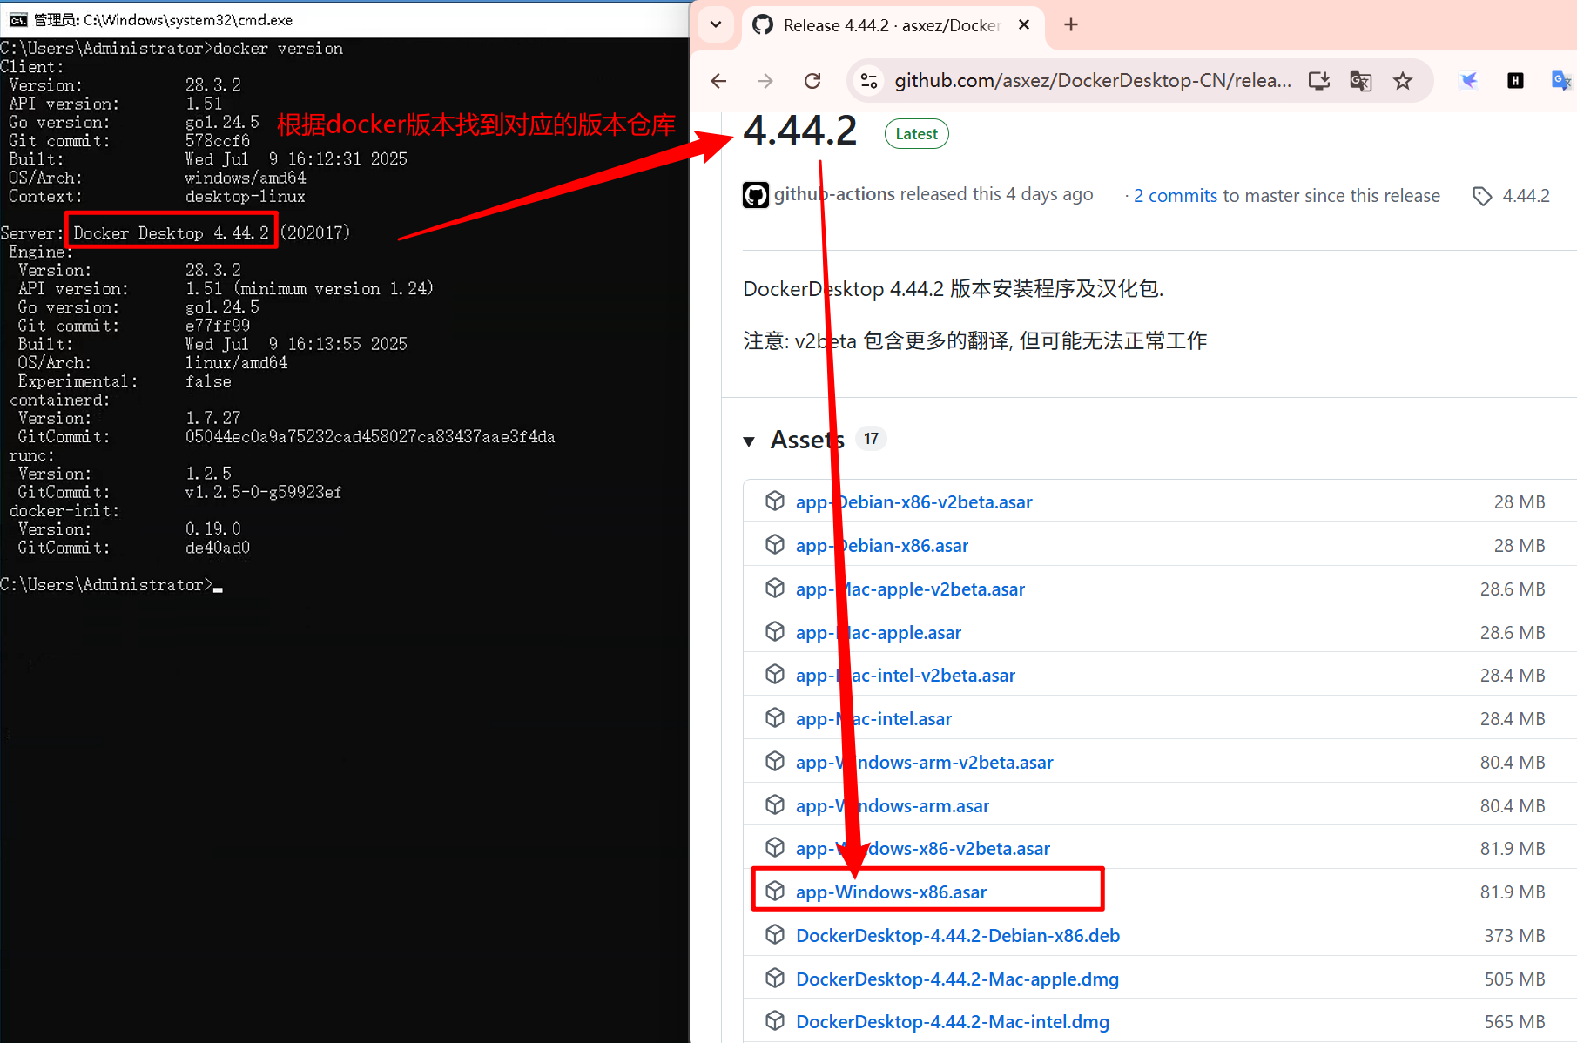
Task: Click the translate page icon in address bar
Action: click(1361, 81)
